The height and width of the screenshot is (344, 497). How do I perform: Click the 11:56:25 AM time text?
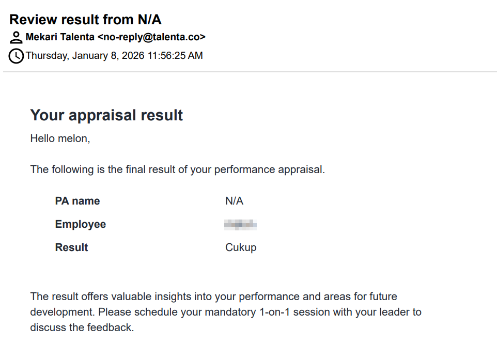(175, 55)
